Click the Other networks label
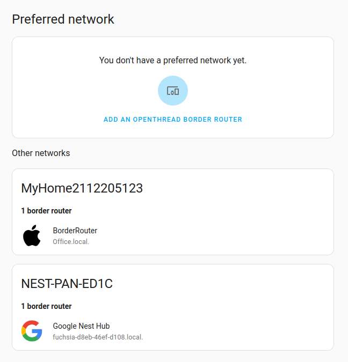The width and height of the screenshot is (348, 362). pos(41,153)
